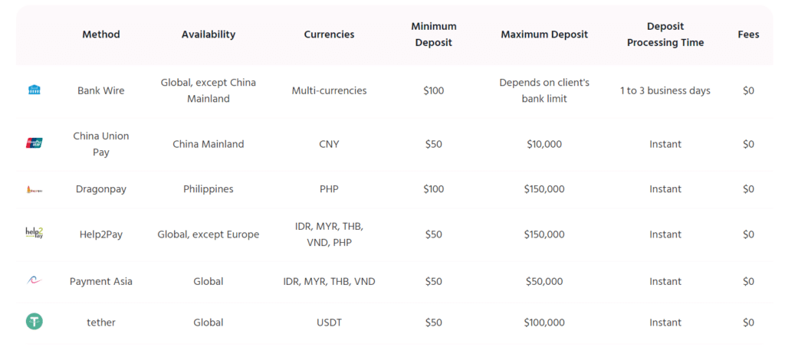This screenshot has height=347, width=785.
Task: Click the Fees column header
Action: (x=748, y=34)
